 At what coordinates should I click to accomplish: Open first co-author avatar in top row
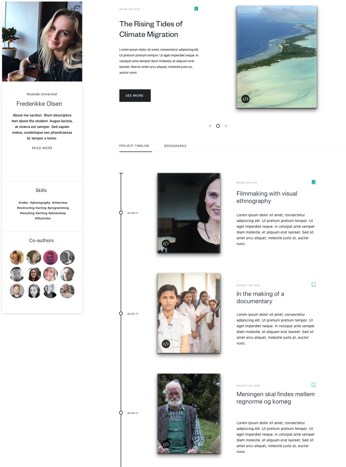pos(17,258)
